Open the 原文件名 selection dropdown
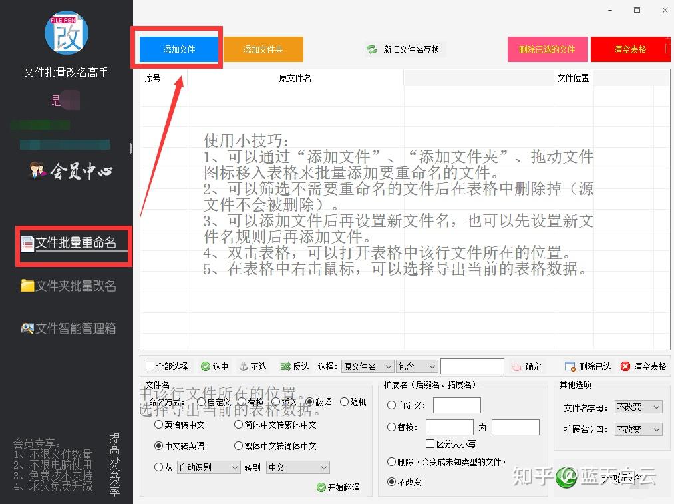 coord(367,366)
